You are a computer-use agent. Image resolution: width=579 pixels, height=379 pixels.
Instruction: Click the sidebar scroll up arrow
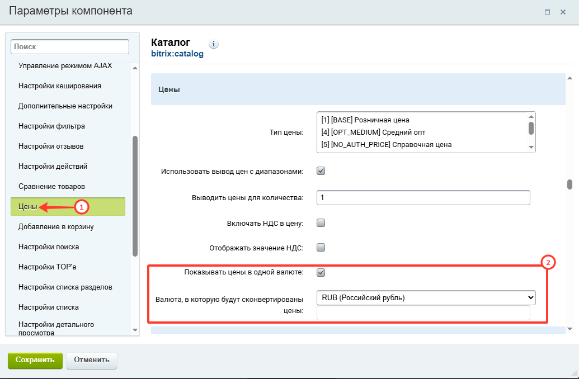point(135,68)
